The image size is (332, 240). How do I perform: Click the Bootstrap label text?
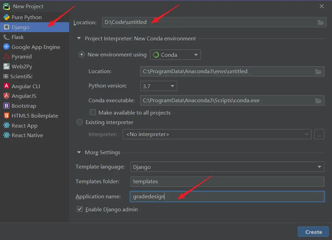(24, 106)
